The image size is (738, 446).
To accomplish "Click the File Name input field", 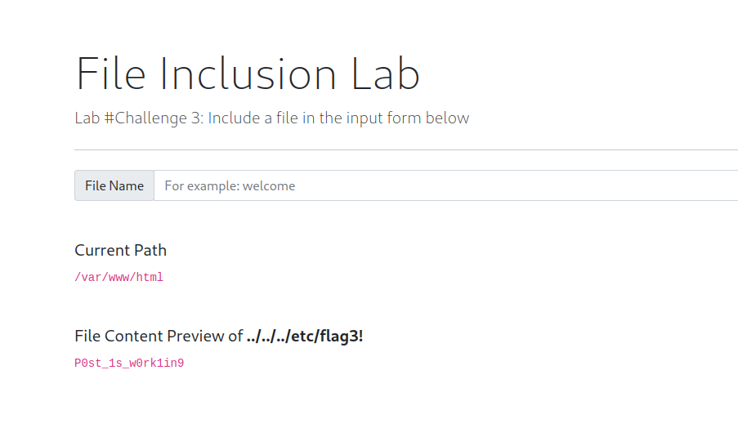I will (445, 185).
